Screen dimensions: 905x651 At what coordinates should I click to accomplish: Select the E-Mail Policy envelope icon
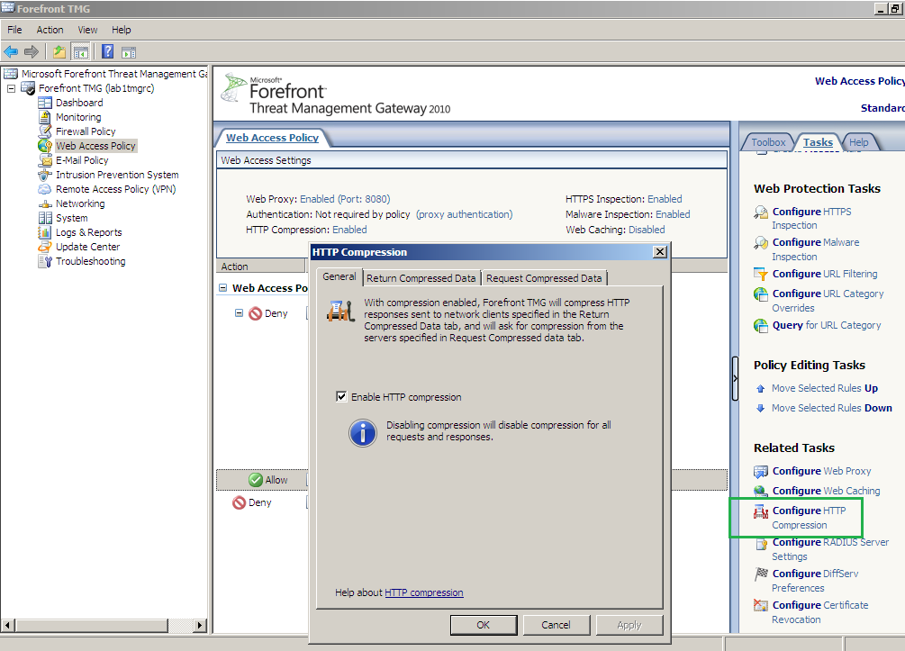point(45,160)
